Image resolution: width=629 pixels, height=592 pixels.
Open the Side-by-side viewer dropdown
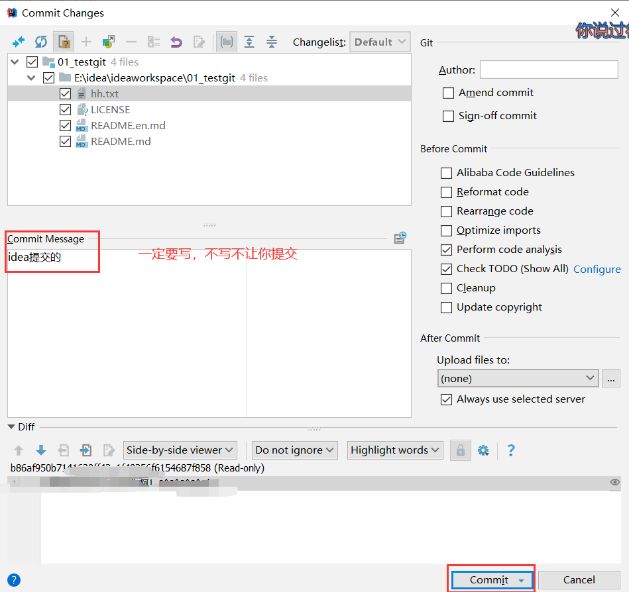tap(180, 450)
